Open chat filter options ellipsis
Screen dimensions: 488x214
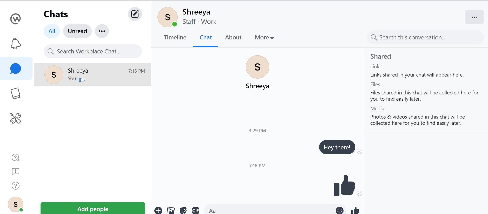point(102,31)
